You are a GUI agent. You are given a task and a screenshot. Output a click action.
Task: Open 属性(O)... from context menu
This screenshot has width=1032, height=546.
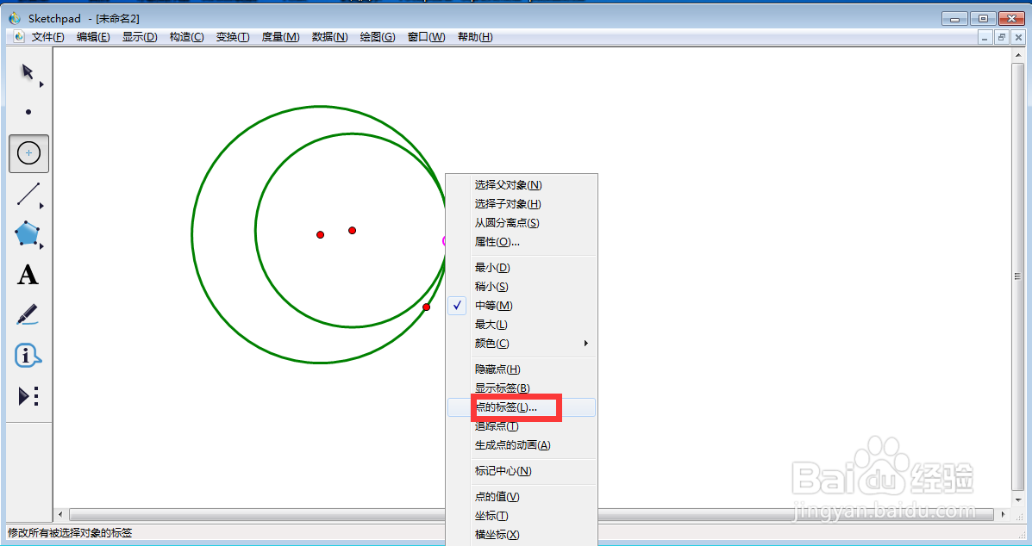point(522,242)
